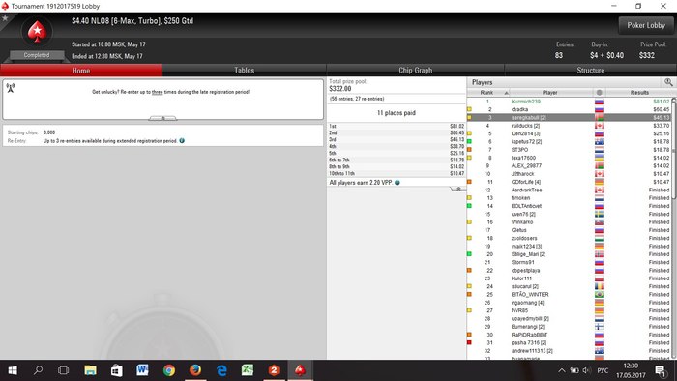
Task: Open the Structure tab
Action: pyautogui.click(x=590, y=71)
